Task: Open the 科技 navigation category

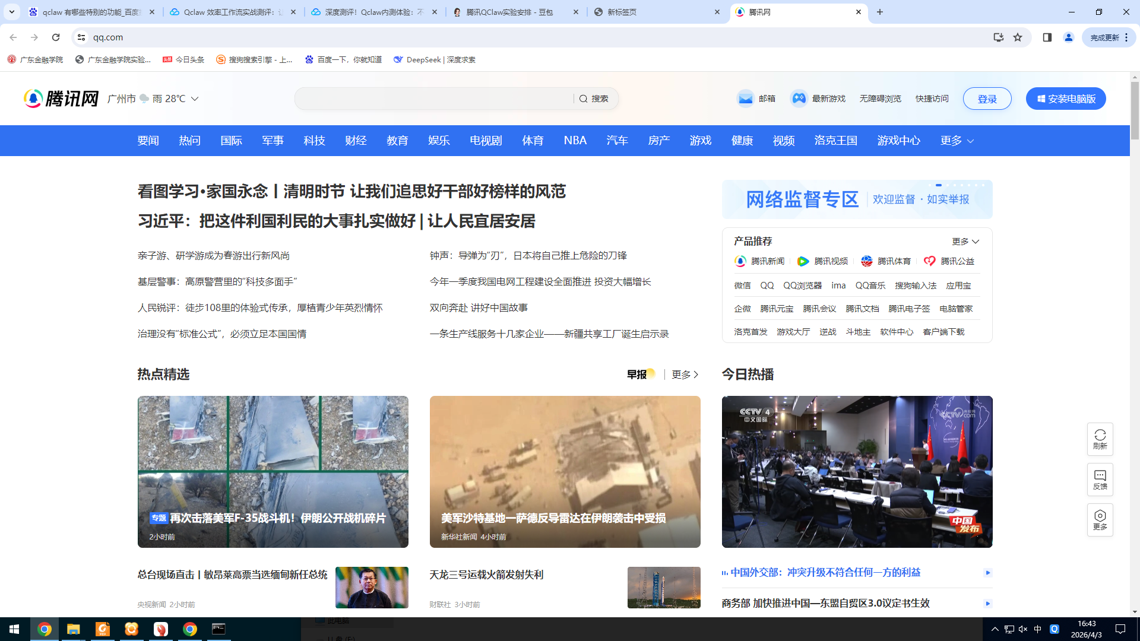Action: click(314, 141)
